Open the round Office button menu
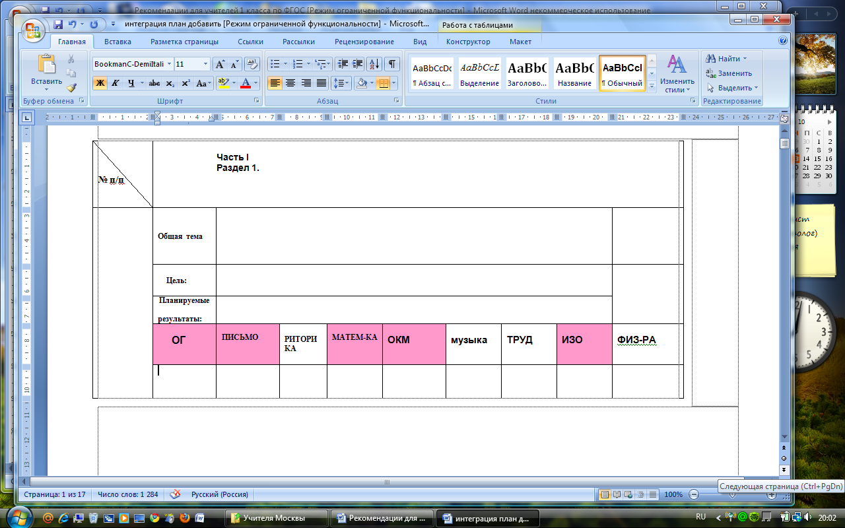 point(33,30)
